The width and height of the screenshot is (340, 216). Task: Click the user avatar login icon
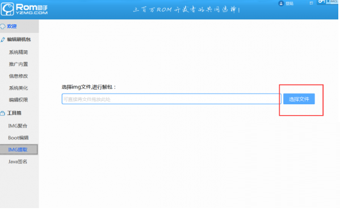281,3
